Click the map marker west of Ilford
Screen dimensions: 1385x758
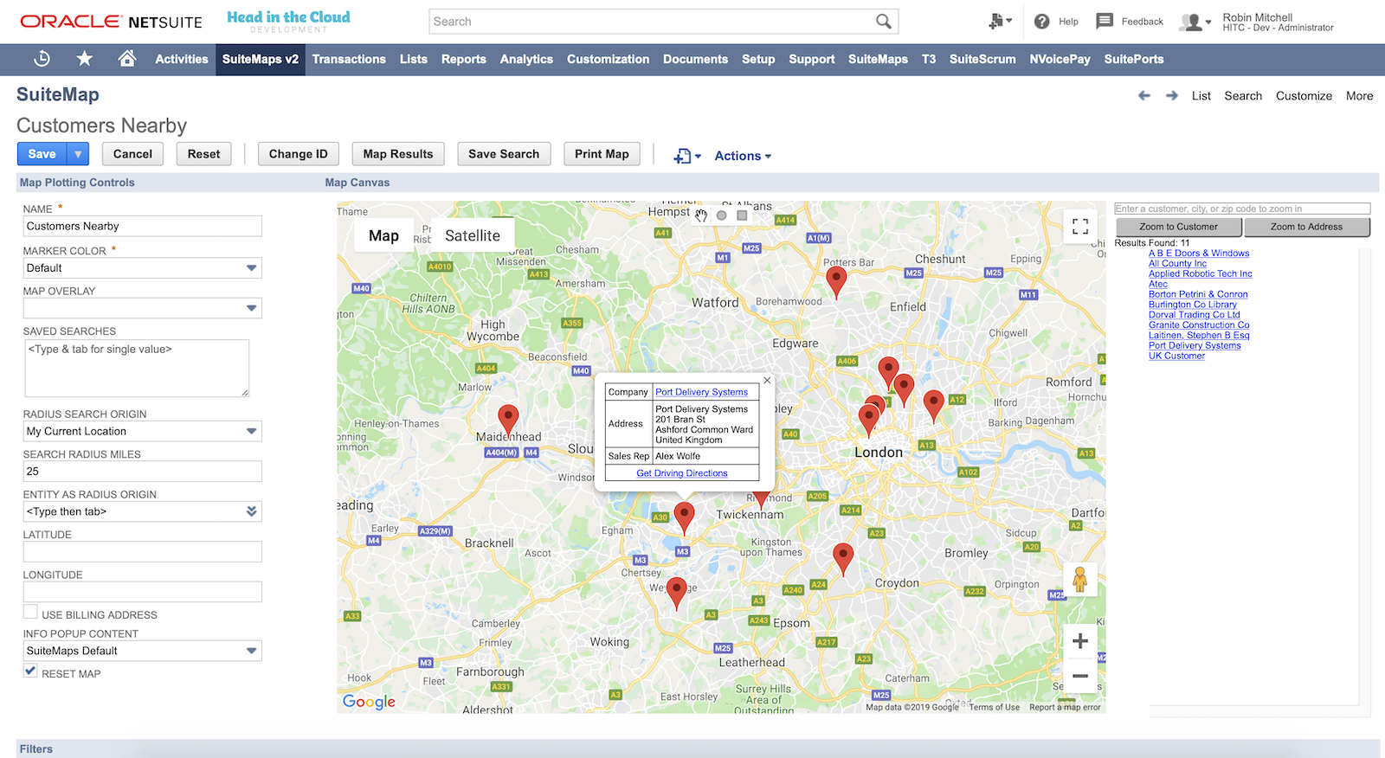click(x=933, y=405)
